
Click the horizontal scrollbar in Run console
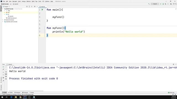click(26, 91)
